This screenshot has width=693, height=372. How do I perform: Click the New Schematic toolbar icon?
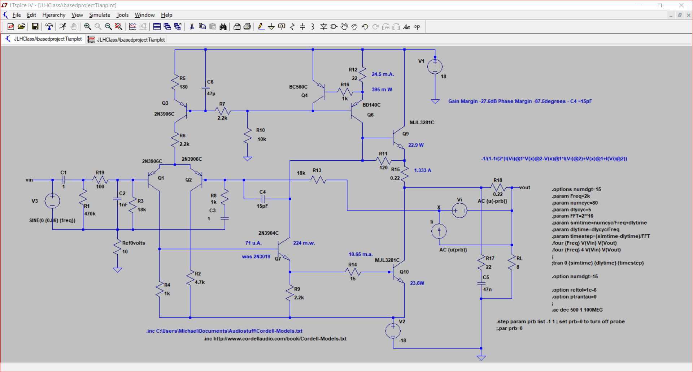pos(11,27)
